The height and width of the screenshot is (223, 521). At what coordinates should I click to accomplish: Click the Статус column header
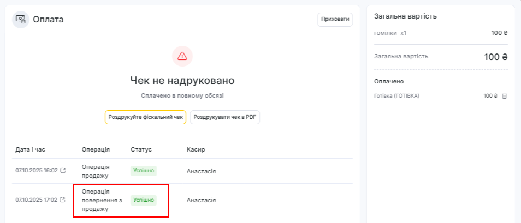click(x=141, y=149)
